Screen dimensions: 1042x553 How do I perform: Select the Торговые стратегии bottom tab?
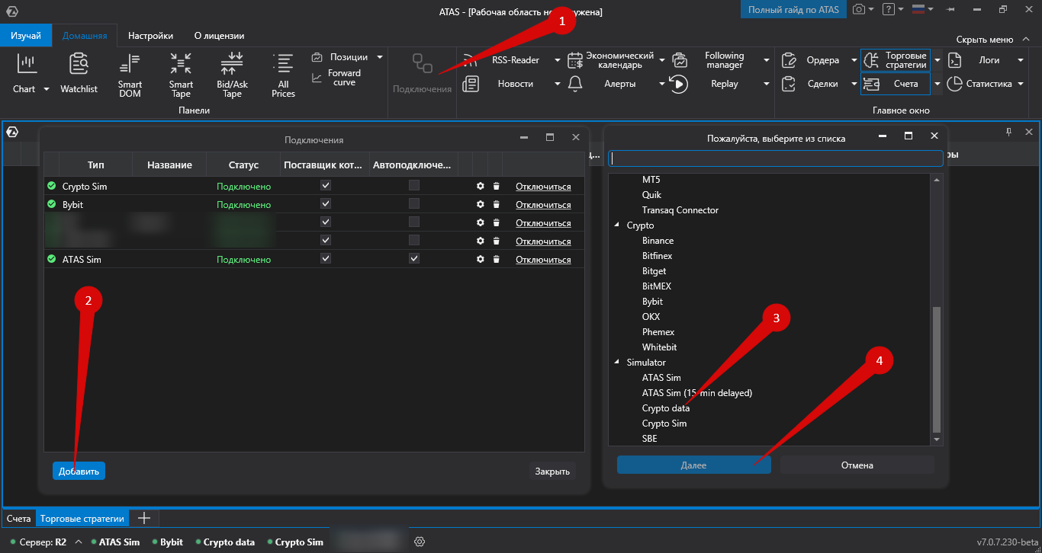tap(82, 519)
